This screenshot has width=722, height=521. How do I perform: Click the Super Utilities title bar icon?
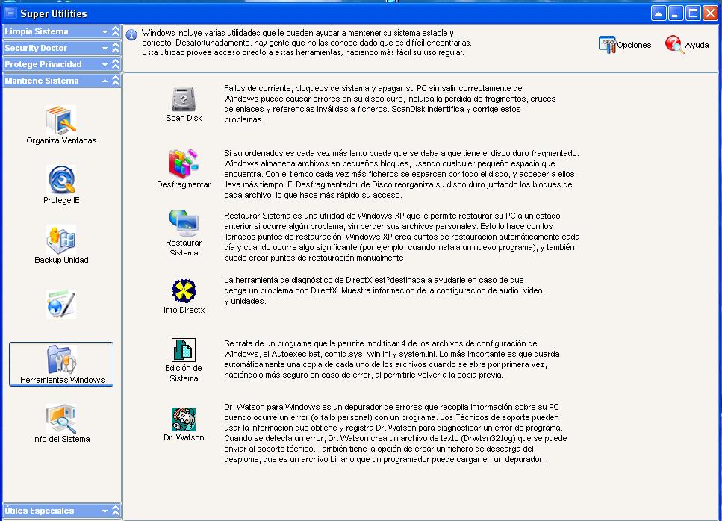[10, 13]
